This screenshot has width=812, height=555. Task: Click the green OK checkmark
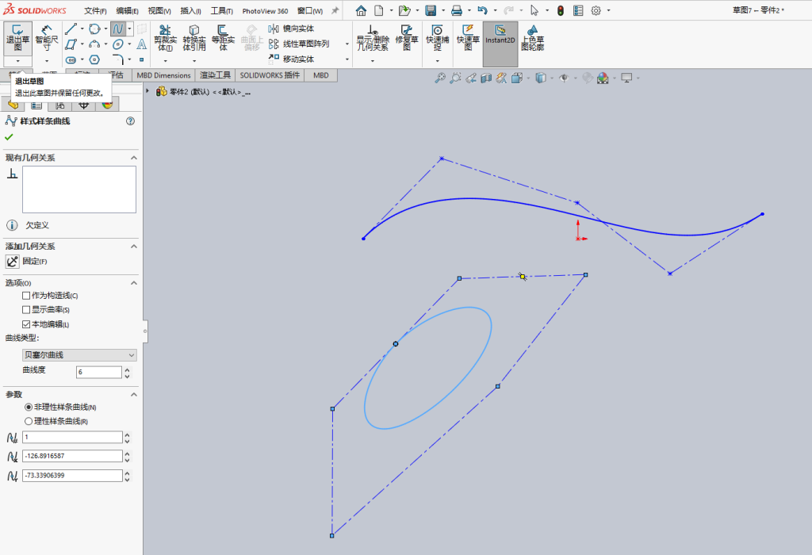pos(9,137)
